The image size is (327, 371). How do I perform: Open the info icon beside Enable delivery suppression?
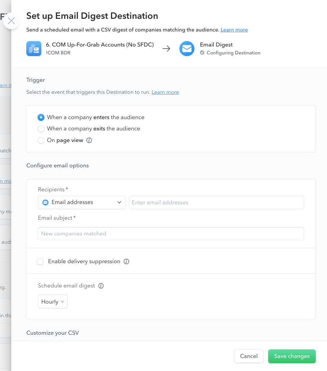tap(126, 261)
